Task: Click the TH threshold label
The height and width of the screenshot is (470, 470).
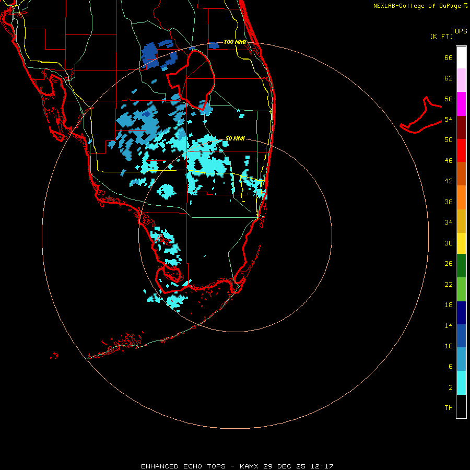Action: [x=449, y=407]
